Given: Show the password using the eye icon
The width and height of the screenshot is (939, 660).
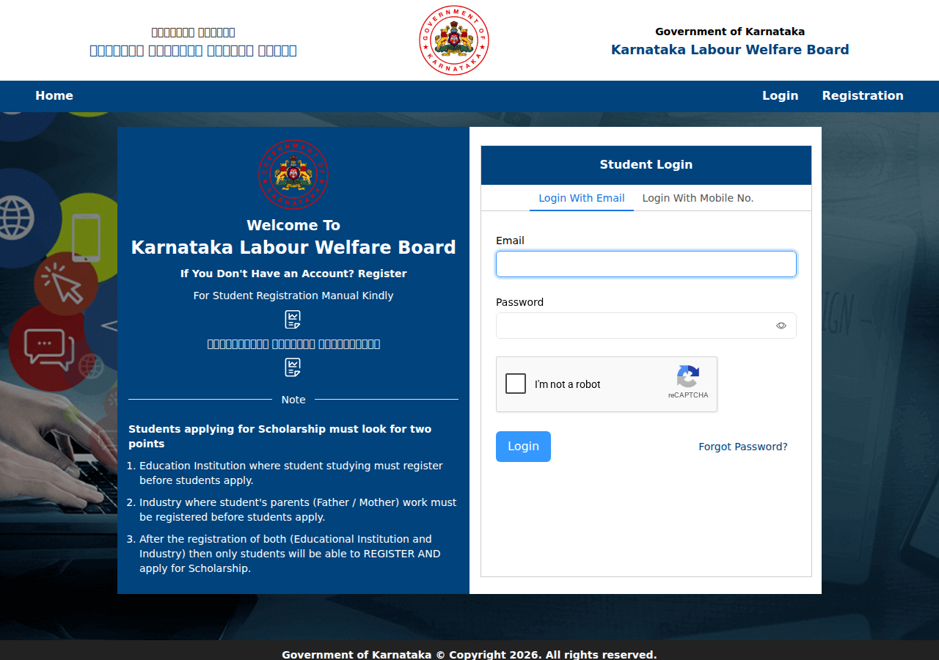Looking at the screenshot, I should click(x=781, y=326).
